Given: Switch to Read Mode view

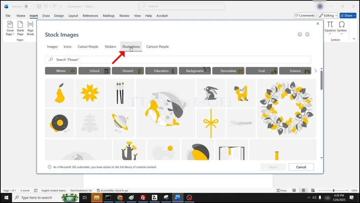Looking at the screenshot, I should click(x=294, y=190).
